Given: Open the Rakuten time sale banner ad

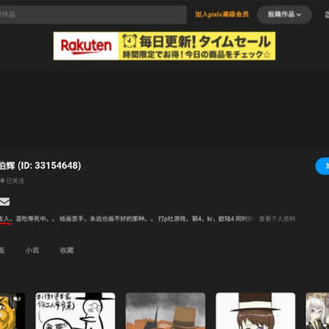Looking at the screenshot, I should (164, 46).
